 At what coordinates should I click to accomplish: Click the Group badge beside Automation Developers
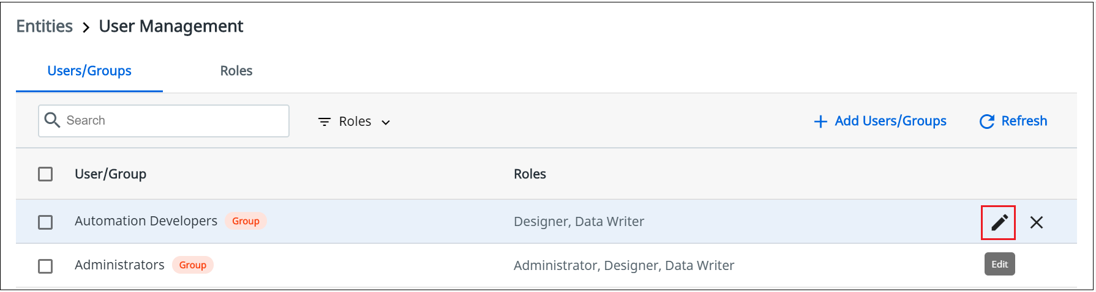click(246, 221)
